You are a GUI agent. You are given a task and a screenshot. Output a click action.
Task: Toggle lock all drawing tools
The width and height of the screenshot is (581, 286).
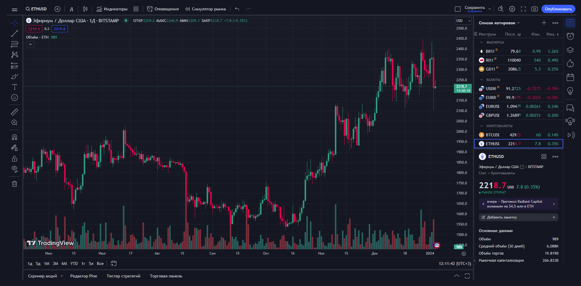tap(14, 159)
